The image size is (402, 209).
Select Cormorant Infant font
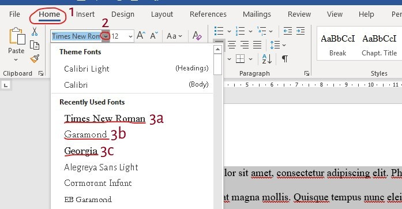coord(132,183)
